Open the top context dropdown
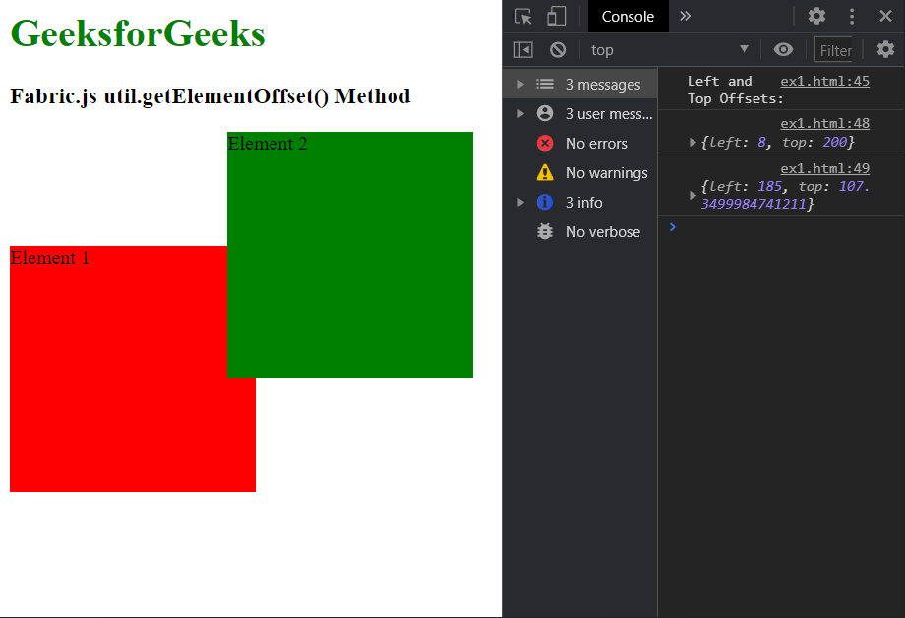Viewport: 905px width, 618px height. click(x=670, y=49)
